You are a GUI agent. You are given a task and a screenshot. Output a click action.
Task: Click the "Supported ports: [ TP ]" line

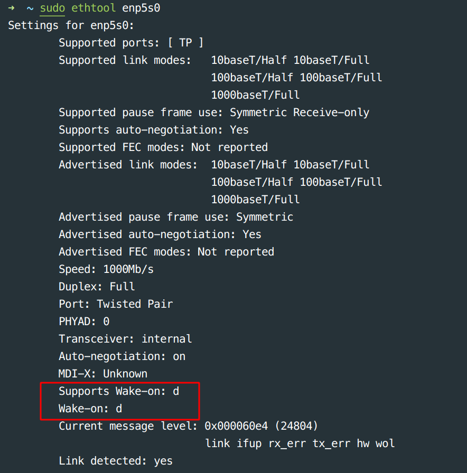130,43
